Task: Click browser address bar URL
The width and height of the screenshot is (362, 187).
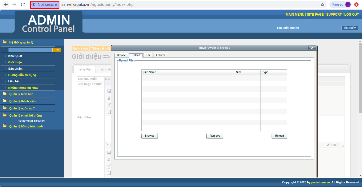Action: pyautogui.click(x=98, y=5)
